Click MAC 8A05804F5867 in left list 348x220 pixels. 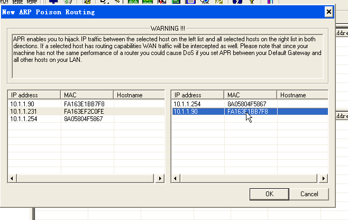[83, 119]
